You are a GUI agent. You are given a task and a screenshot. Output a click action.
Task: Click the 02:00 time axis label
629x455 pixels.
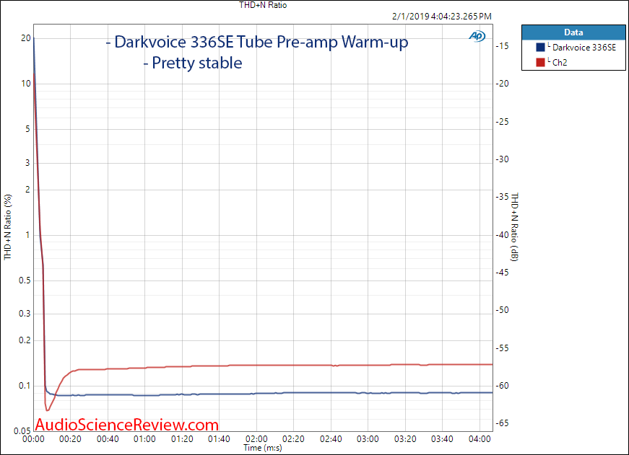click(256, 439)
